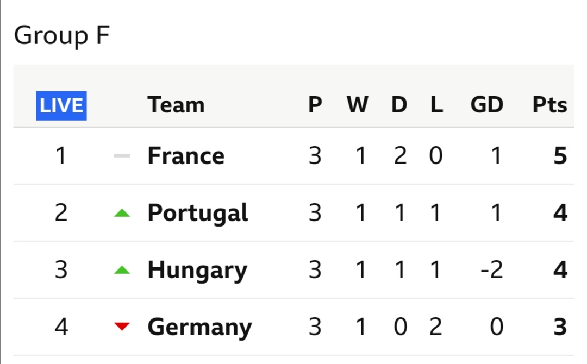Click the W column header
Viewport: 587px width, 364px height.
click(x=358, y=105)
